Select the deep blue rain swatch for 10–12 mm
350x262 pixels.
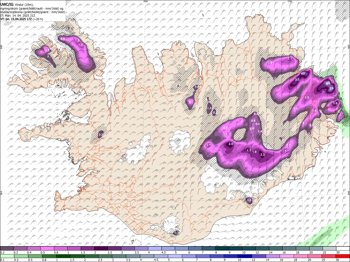(x=245, y=256)
